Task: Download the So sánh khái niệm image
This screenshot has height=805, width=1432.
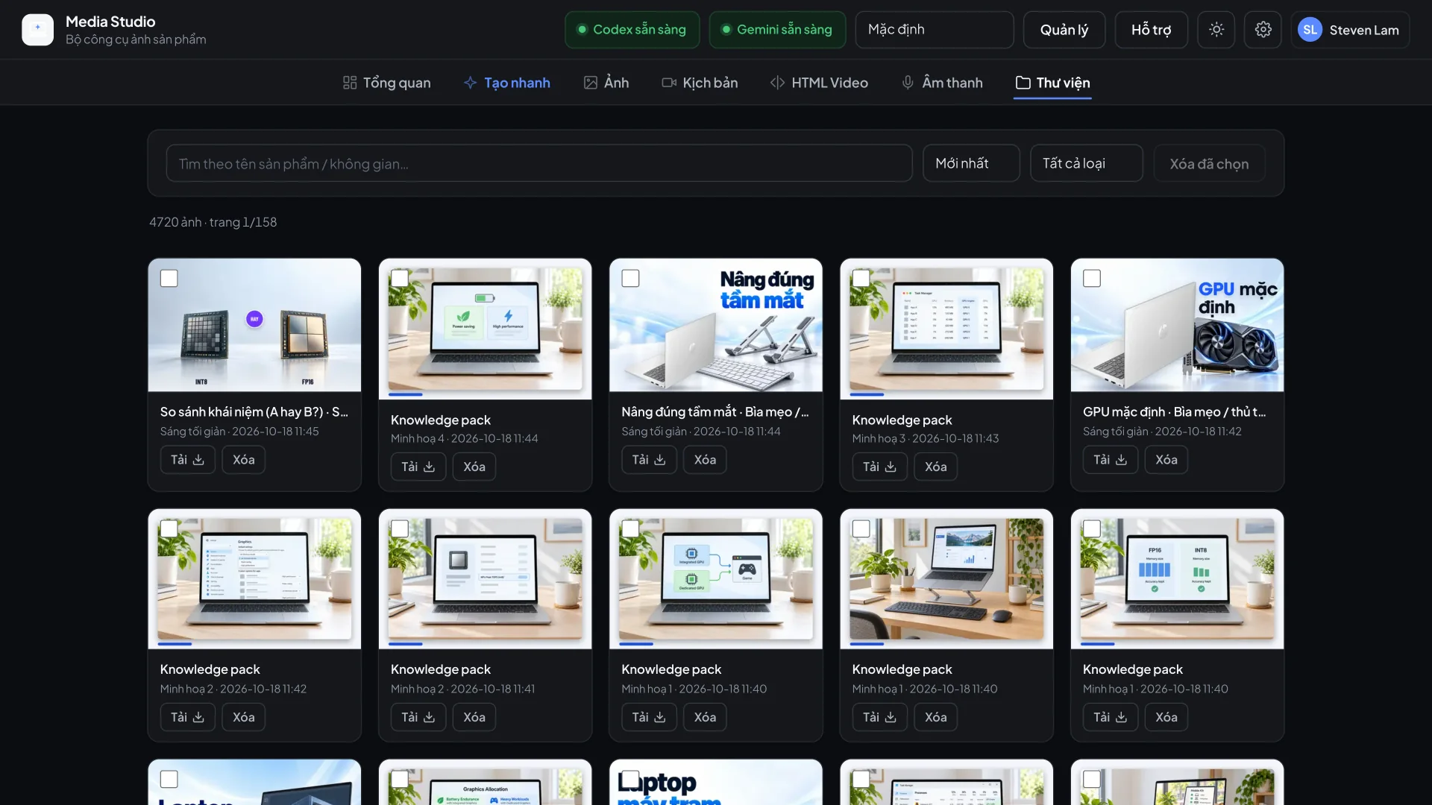Action: pyautogui.click(x=188, y=460)
